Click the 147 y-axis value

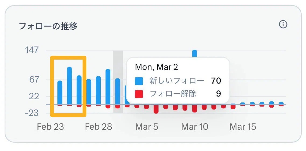[32, 50]
